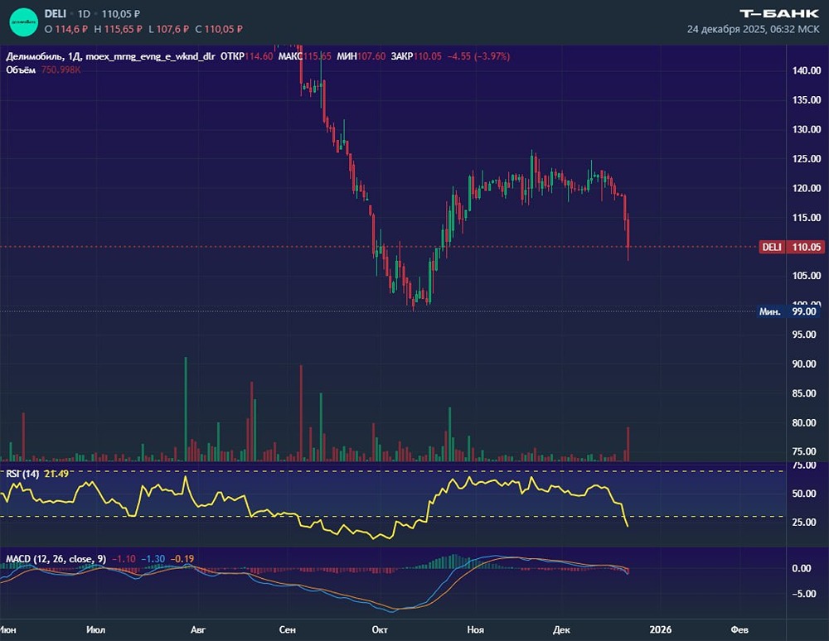This screenshot has height=641, width=829.
Task: Click the change −4.55 (−3.97%) value
Action: point(478,56)
